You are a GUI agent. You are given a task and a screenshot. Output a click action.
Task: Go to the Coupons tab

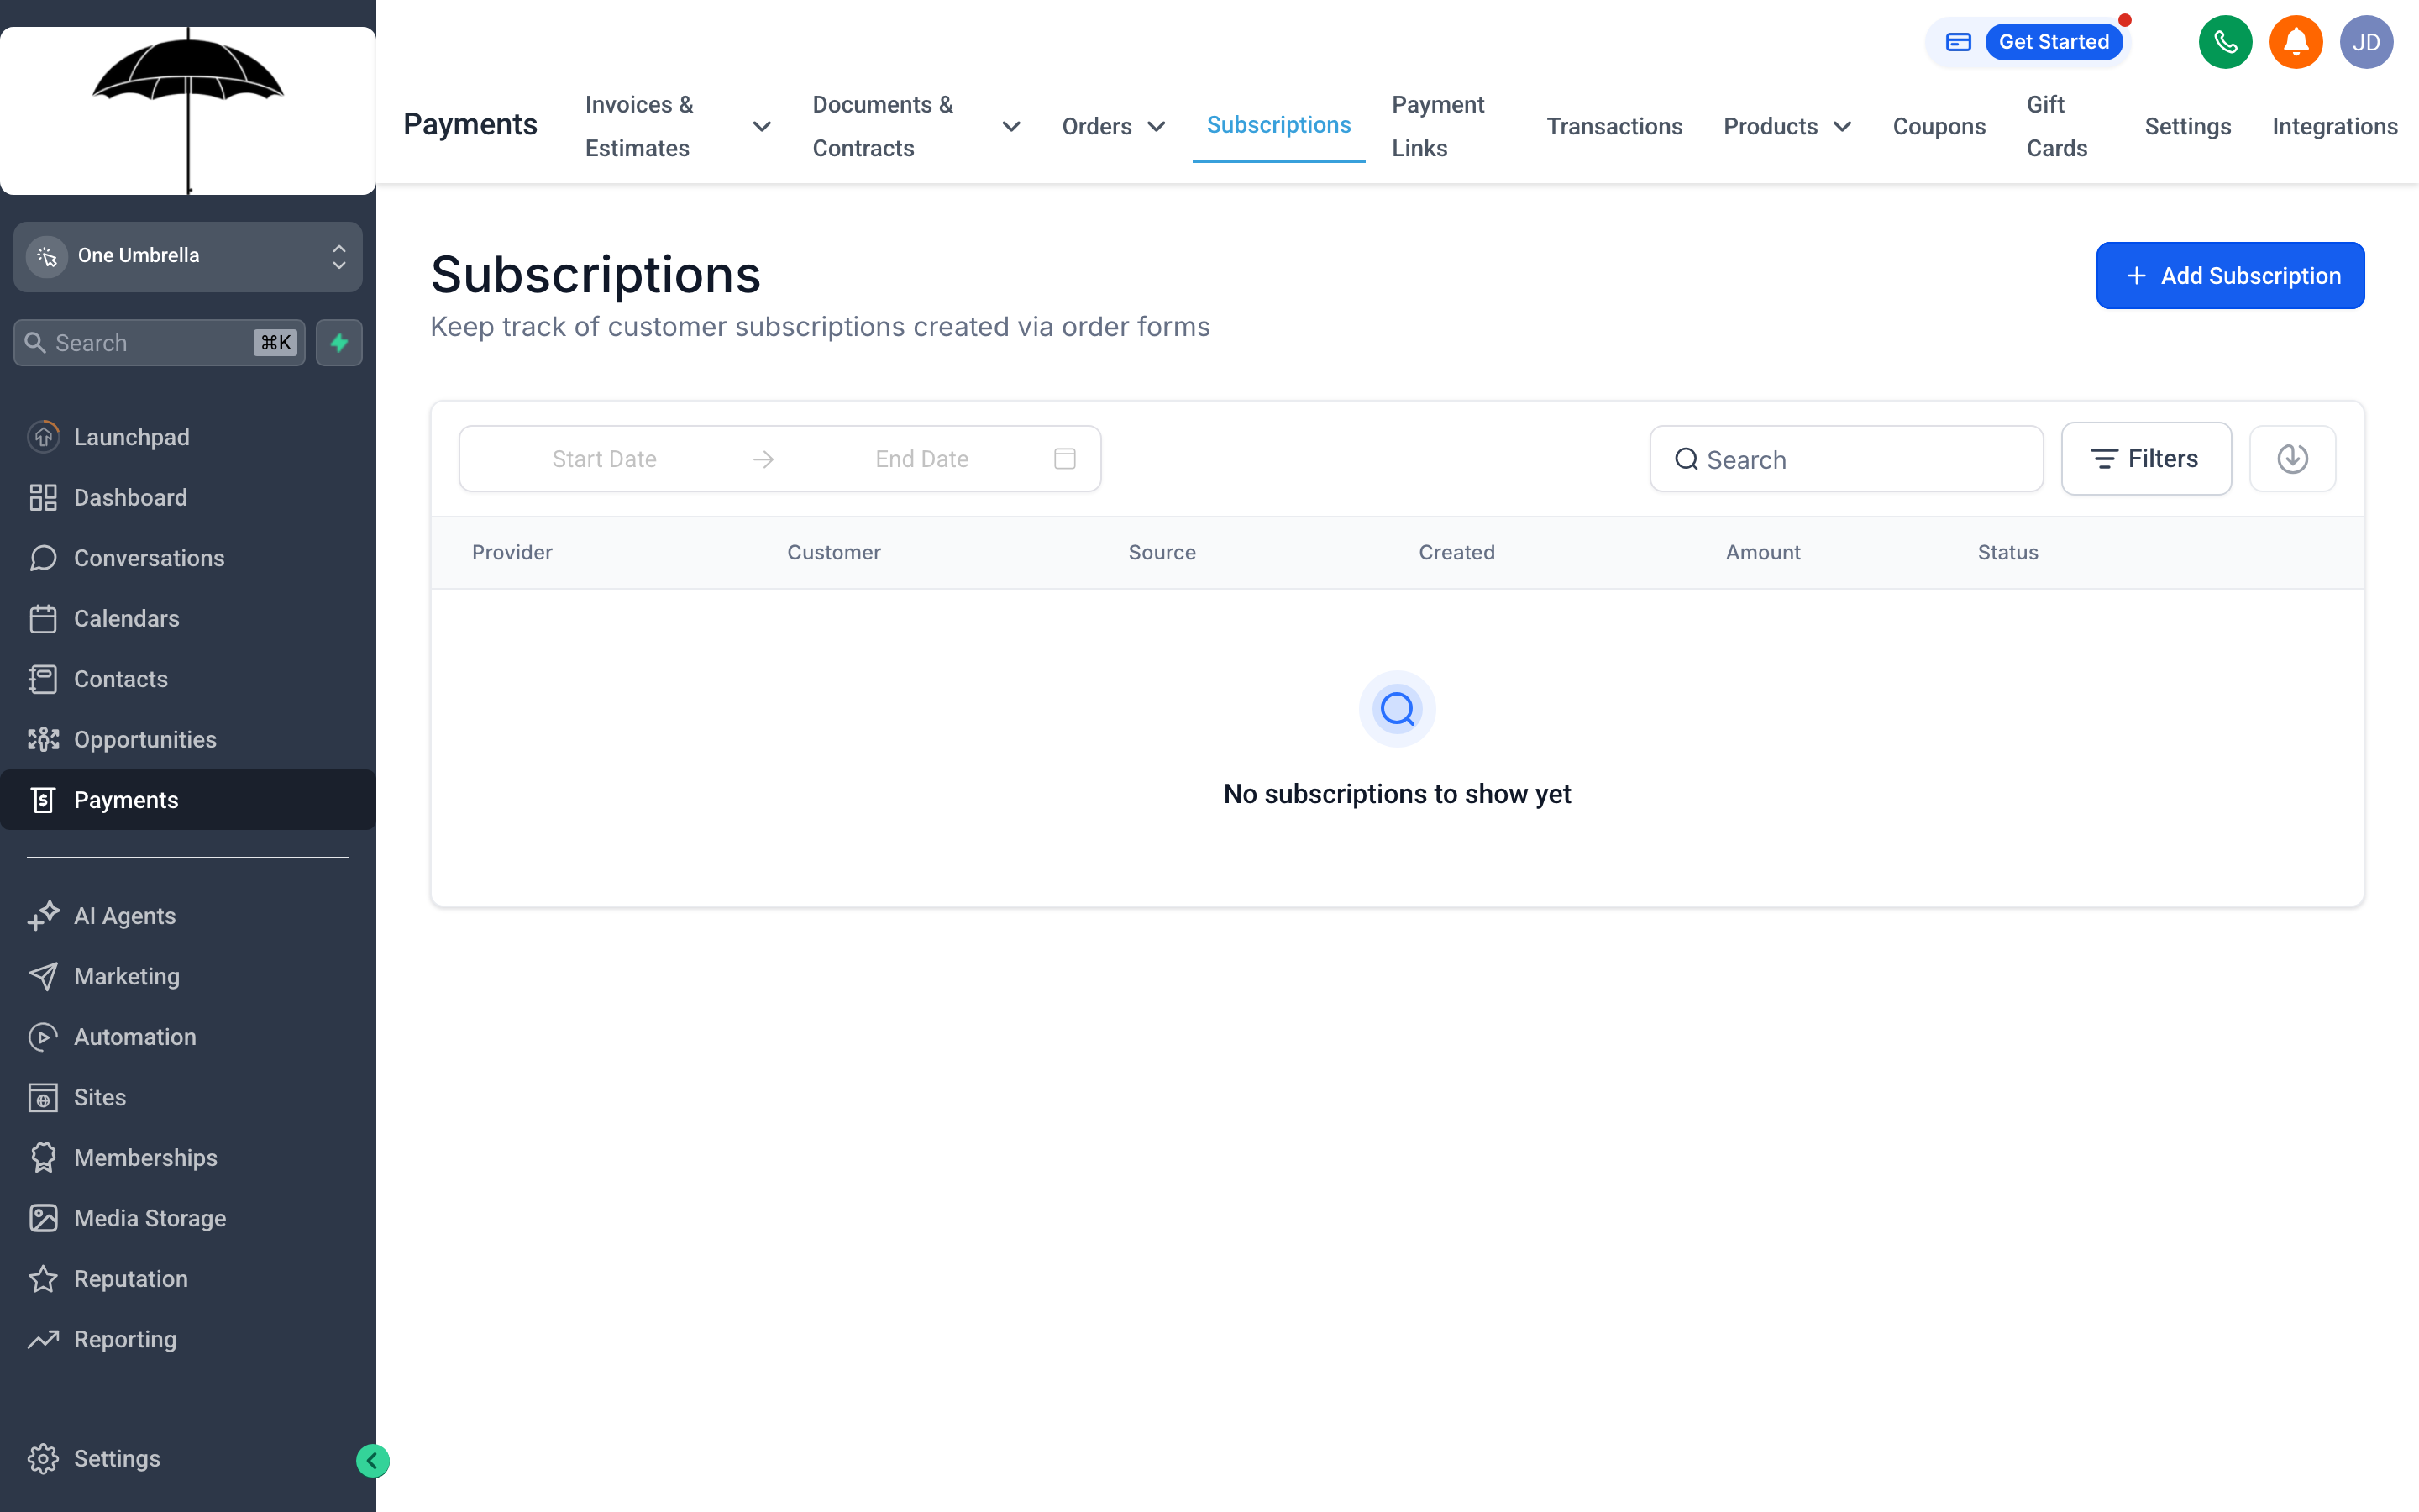coord(1939,126)
